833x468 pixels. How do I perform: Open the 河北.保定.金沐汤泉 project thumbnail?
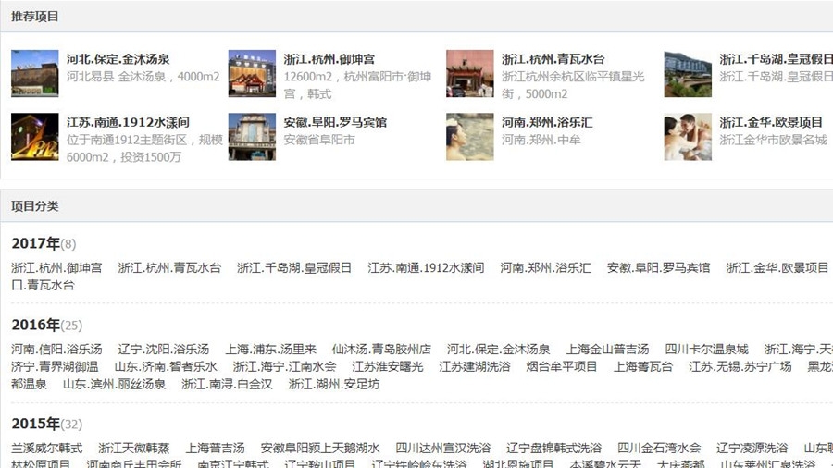(x=34, y=73)
